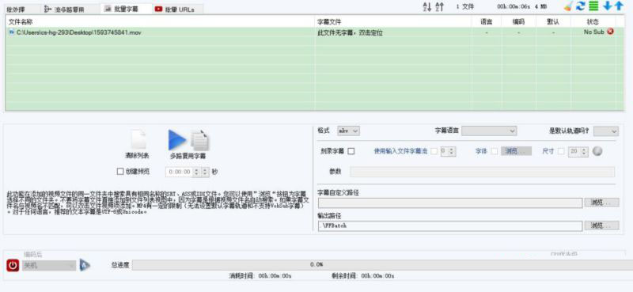Toggle the 字体 checkbox

tap(495, 151)
